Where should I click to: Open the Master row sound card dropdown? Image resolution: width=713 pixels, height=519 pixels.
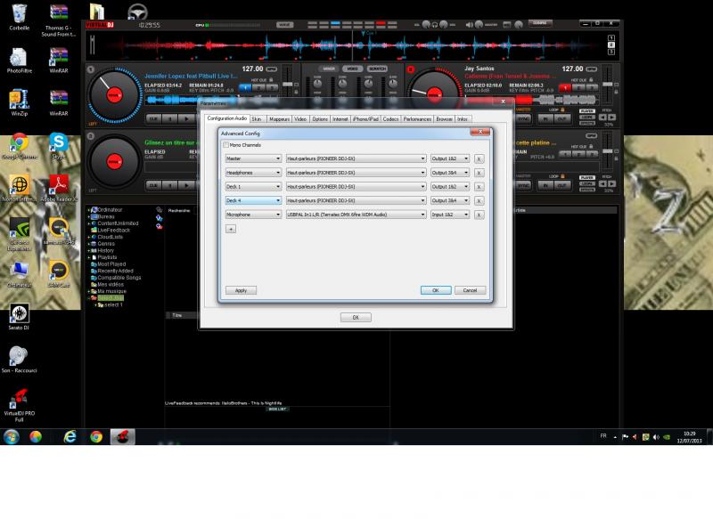[356, 159]
